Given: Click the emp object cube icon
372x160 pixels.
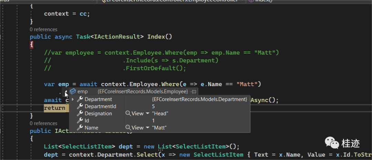Looking at the screenshot, I should [73, 91].
